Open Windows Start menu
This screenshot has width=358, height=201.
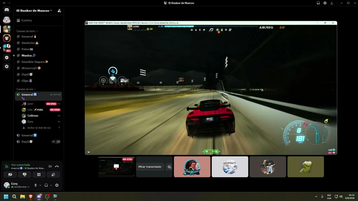[x=6, y=197]
